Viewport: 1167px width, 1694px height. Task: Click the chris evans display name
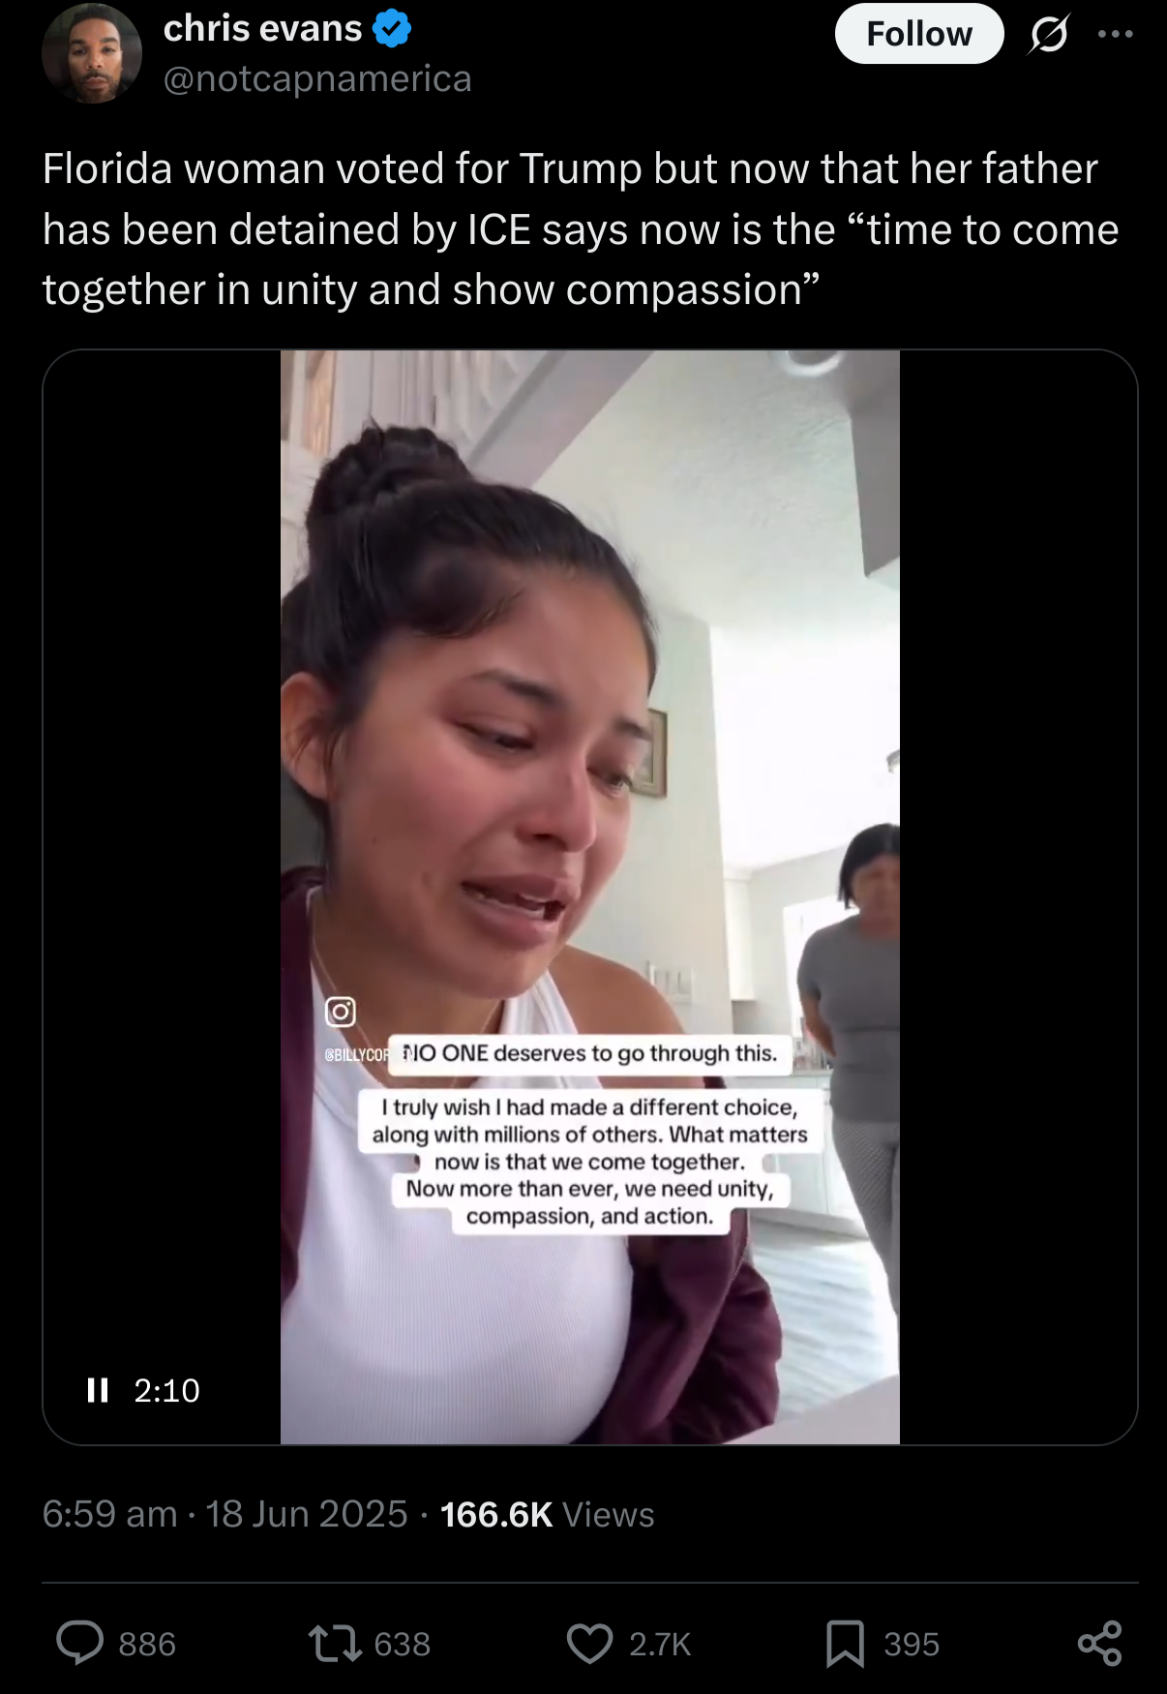click(263, 29)
